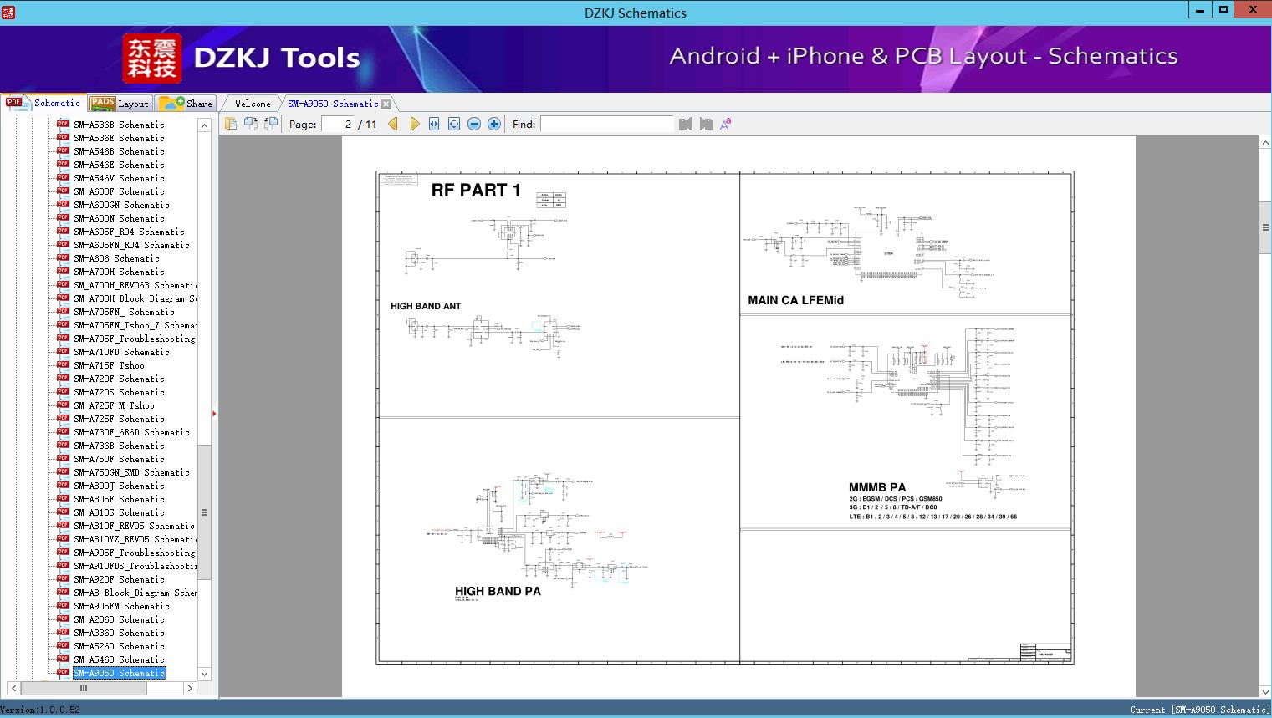Fit the page to width
1272x718 pixels.
click(x=434, y=124)
